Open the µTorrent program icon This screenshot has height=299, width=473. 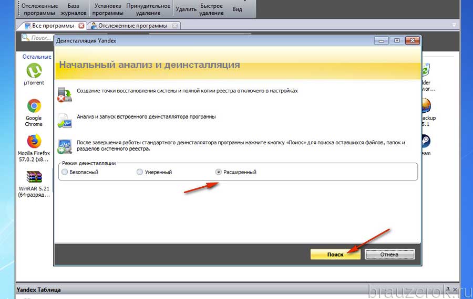[34, 71]
